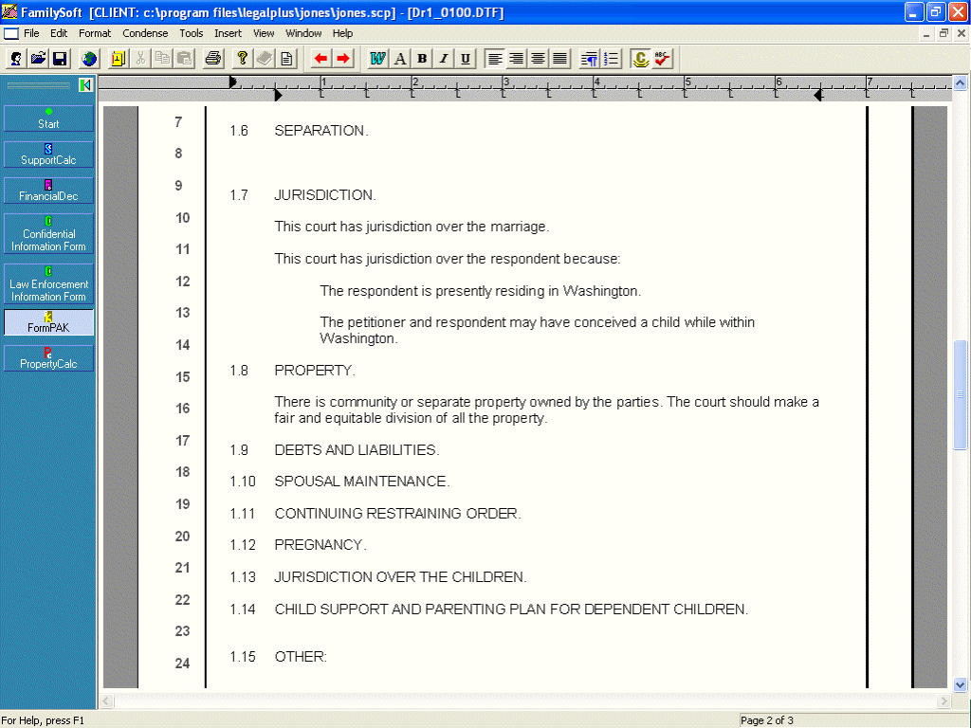Open the folder (Open file) icon

pyautogui.click(x=36, y=58)
